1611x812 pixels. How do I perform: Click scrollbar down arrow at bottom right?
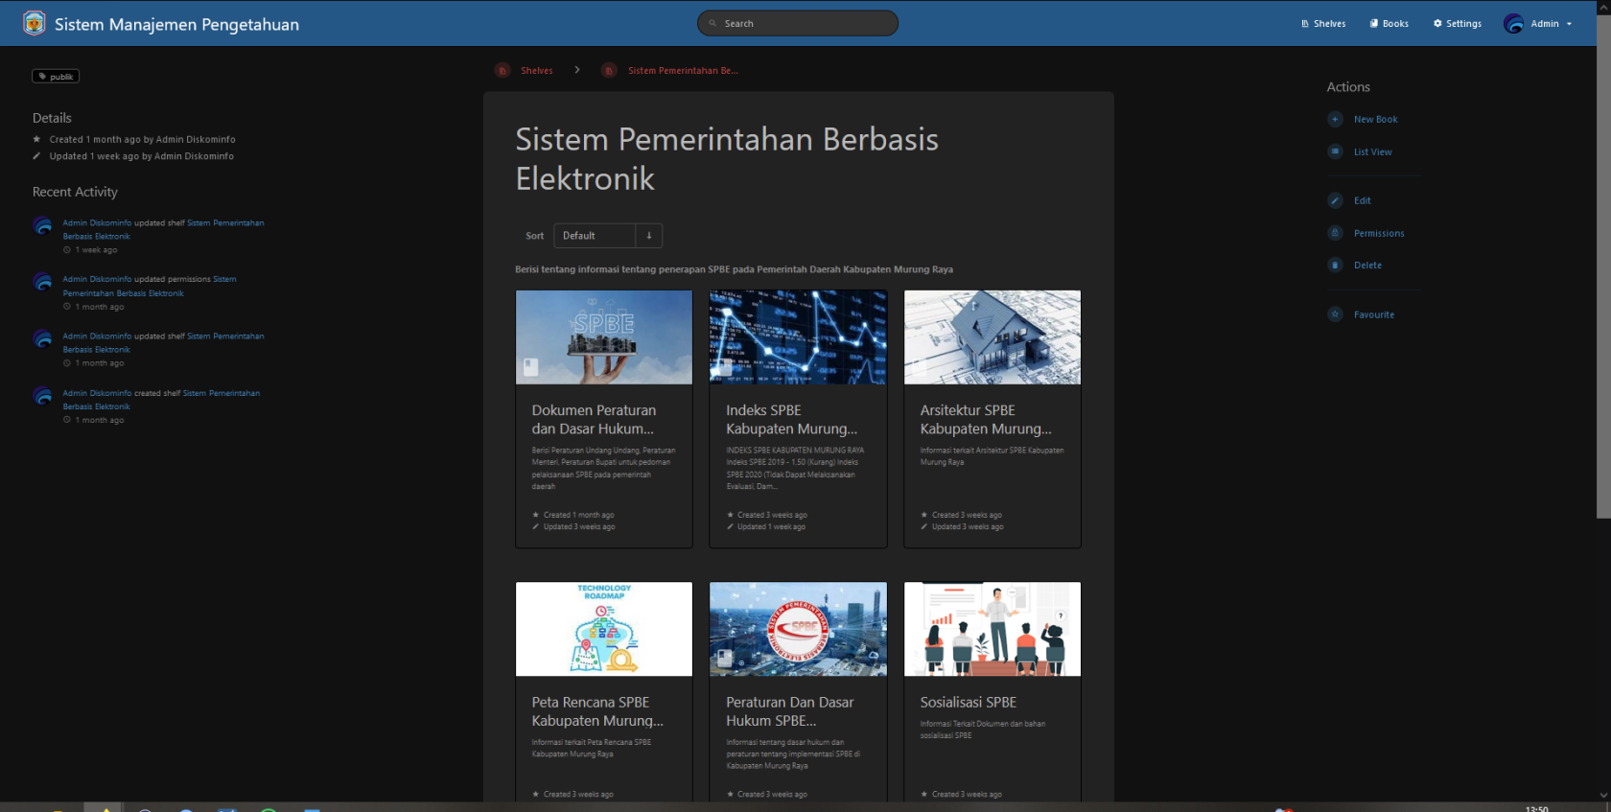[1603, 795]
